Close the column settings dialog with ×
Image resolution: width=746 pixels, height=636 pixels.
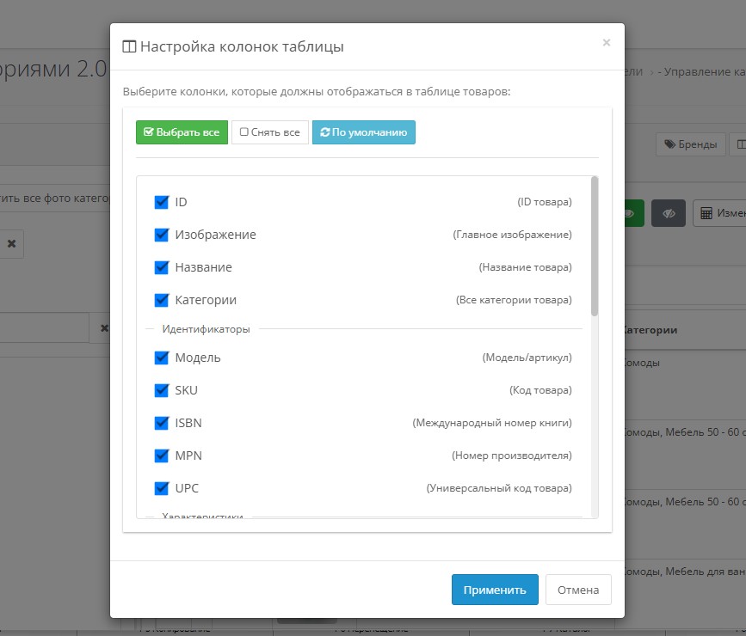click(606, 42)
